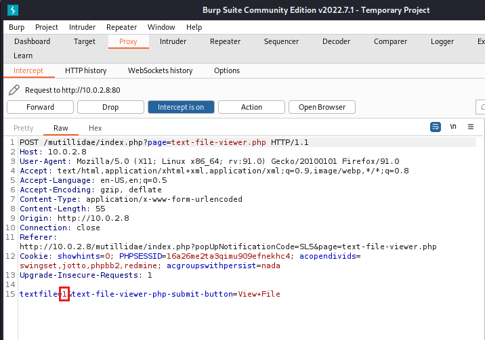This screenshot has height=340, width=485.
Task: Open the HTTP history sub-tab
Action: tap(85, 70)
